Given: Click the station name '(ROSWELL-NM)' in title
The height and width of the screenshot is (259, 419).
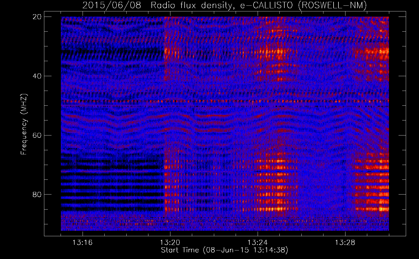Looking at the screenshot, I should (x=333, y=5).
